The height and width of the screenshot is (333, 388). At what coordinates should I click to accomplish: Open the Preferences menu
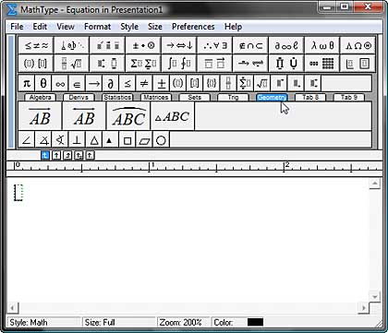click(193, 27)
